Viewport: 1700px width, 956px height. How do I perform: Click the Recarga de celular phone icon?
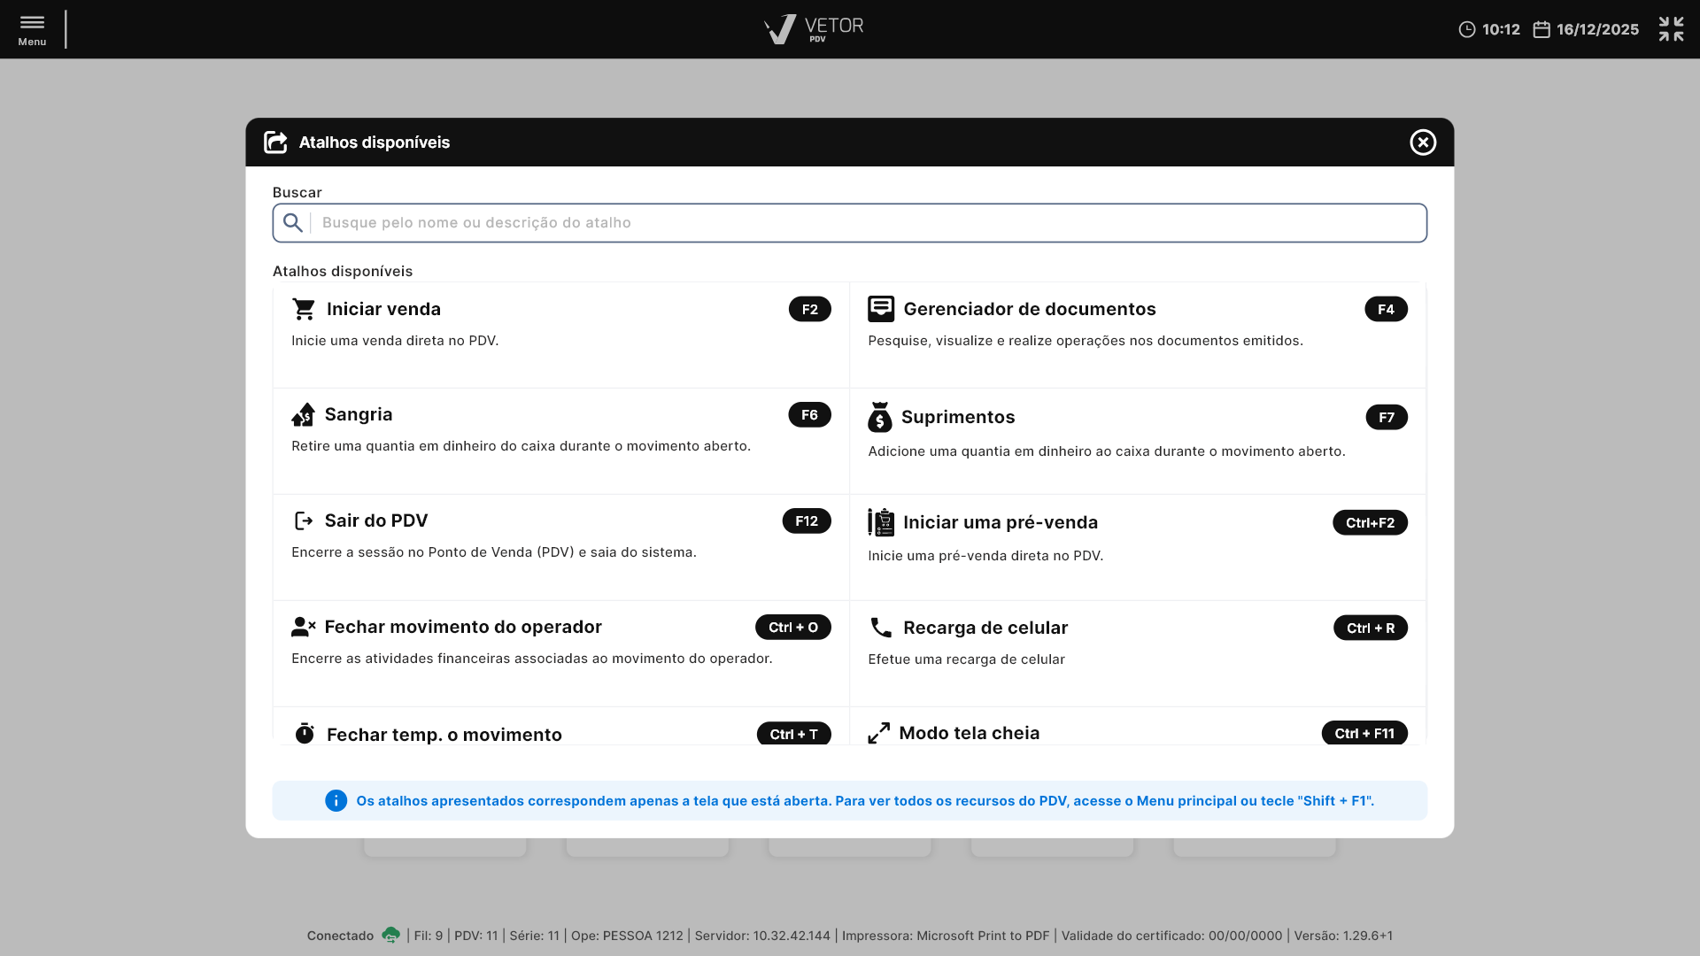[x=880, y=628]
